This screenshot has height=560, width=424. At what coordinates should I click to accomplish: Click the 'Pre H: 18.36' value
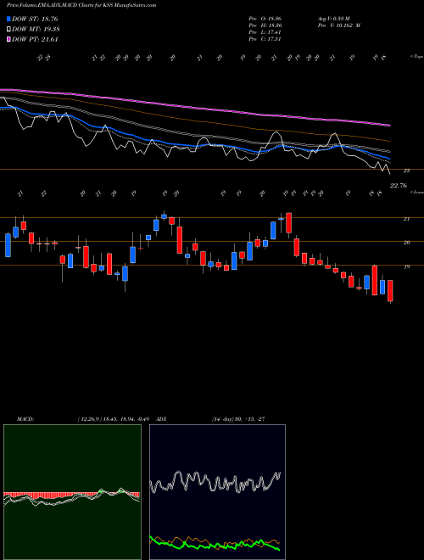tap(264, 25)
